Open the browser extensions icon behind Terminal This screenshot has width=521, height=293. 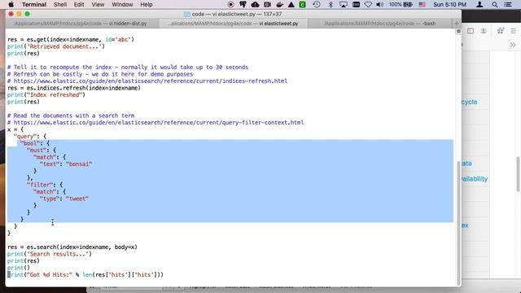tap(501, 31)
